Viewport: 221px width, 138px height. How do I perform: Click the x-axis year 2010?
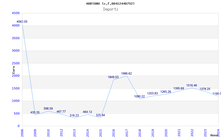point(48,133)
